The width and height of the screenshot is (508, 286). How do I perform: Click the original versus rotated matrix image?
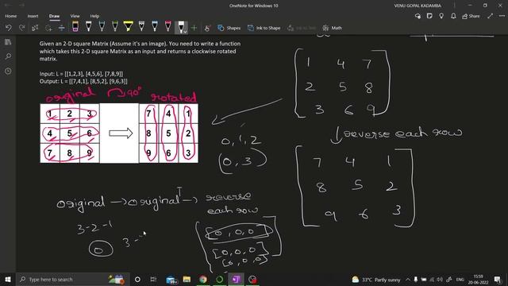click(x=119, y=133)
